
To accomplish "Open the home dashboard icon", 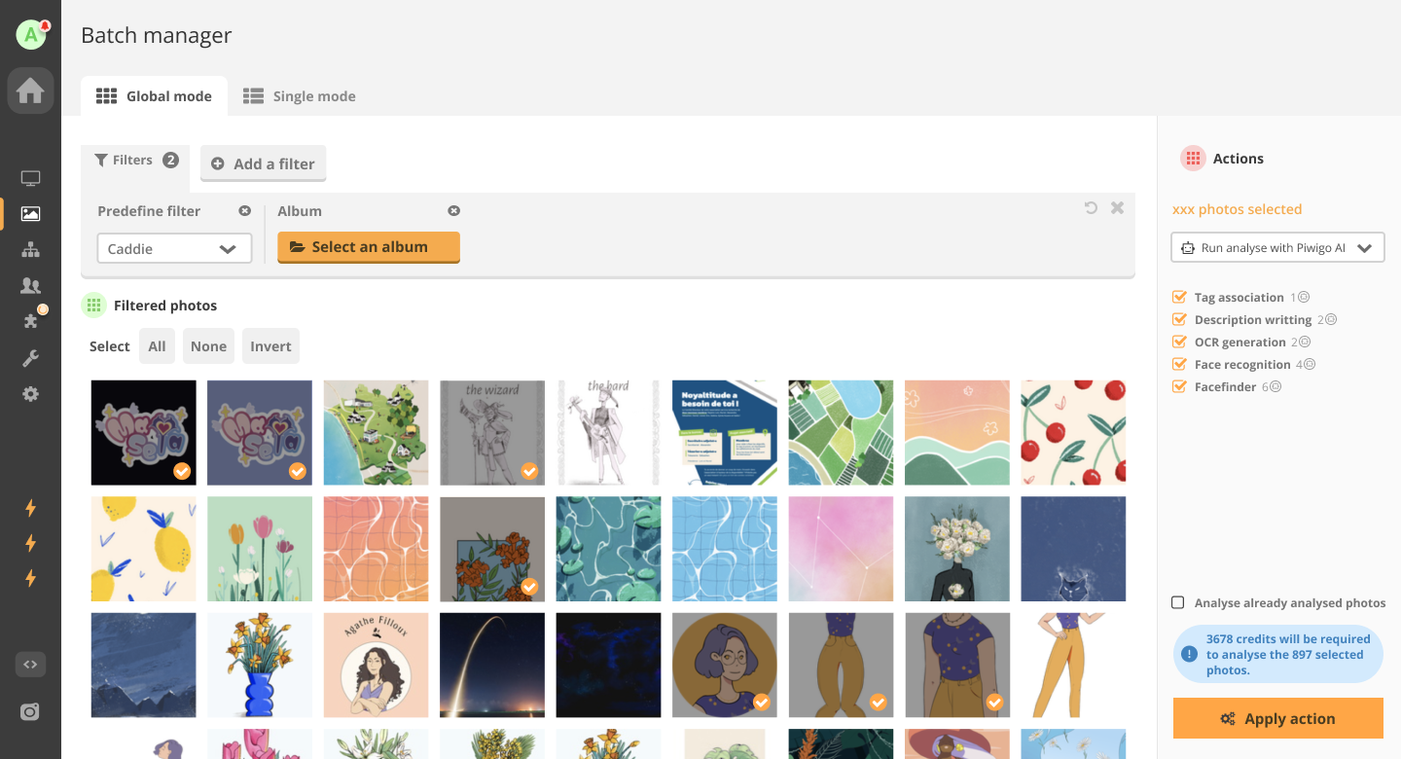I will 30,90.
